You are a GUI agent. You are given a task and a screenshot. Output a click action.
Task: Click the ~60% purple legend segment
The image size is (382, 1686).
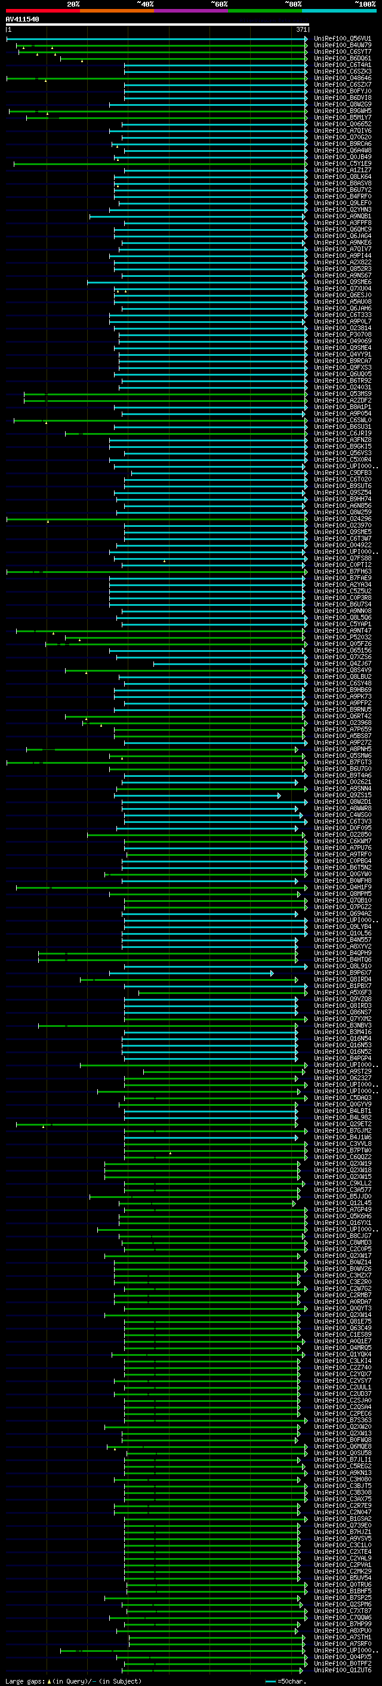coord(190,11)
